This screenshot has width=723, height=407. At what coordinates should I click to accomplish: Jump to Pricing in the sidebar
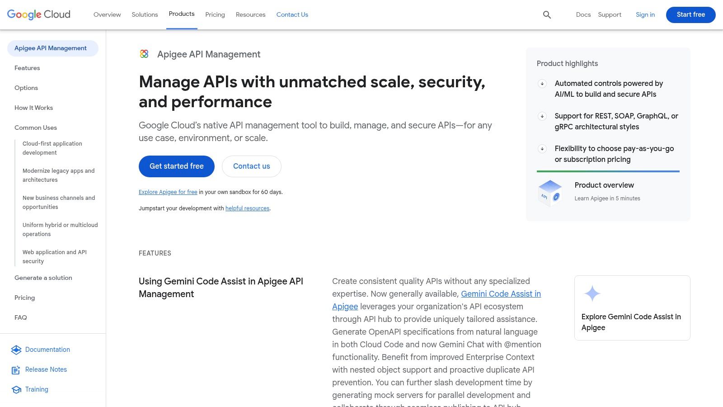tap(24, 298)
